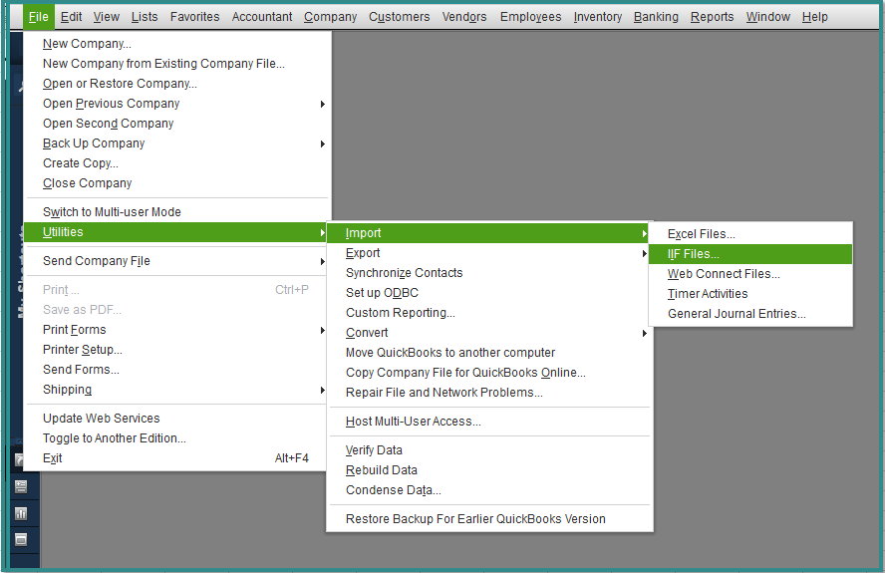Select Synchronize Contacts utility
The width and height of the screenshot is (885, 573).
click(404, 273)
